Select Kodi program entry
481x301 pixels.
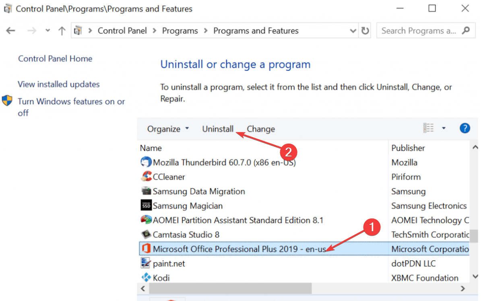[x=161, y=278]
